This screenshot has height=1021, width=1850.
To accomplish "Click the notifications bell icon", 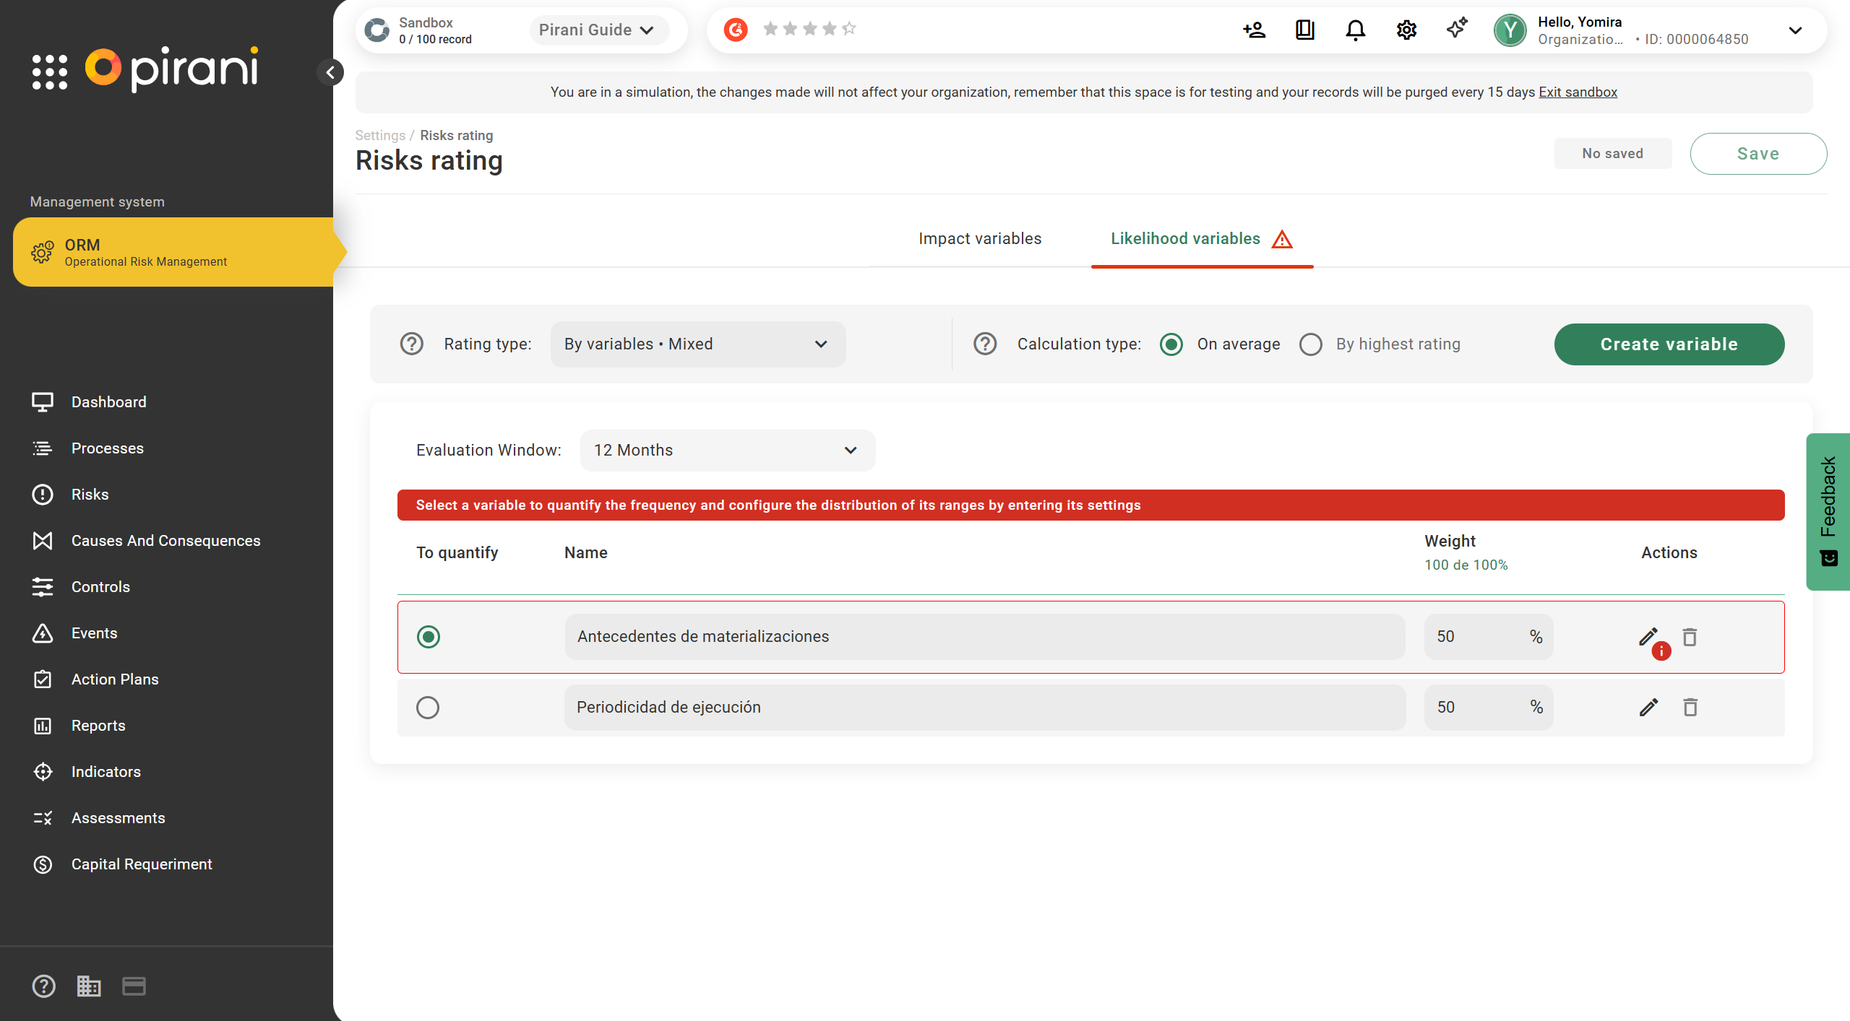I will click(x=1355, y=30).
